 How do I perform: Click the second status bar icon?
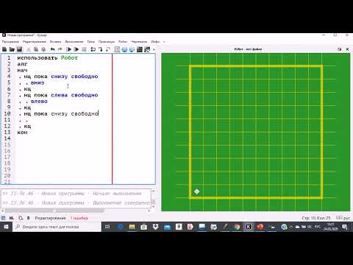(x=12, y=218)
